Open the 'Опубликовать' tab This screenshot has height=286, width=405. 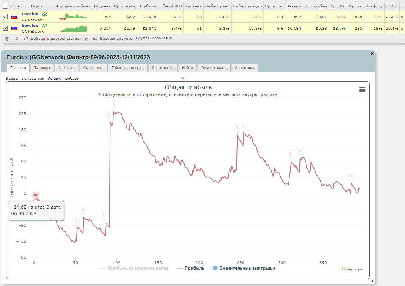pyautogui.click(x=214, y=68)
